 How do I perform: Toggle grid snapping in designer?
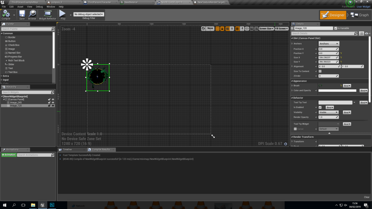point(237,29)
